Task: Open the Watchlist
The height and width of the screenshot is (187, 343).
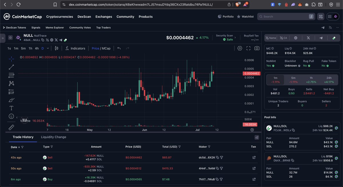Action: [245, 17]
